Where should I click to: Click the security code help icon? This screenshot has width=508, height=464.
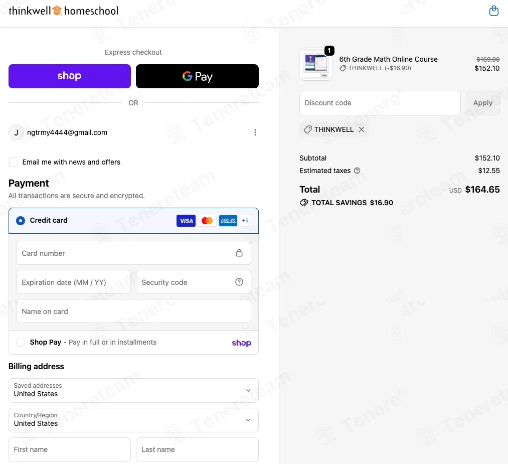(x=239, y=282)
